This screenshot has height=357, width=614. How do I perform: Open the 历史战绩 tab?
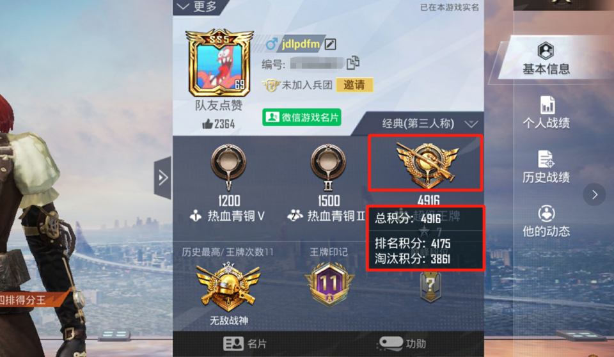546,167
